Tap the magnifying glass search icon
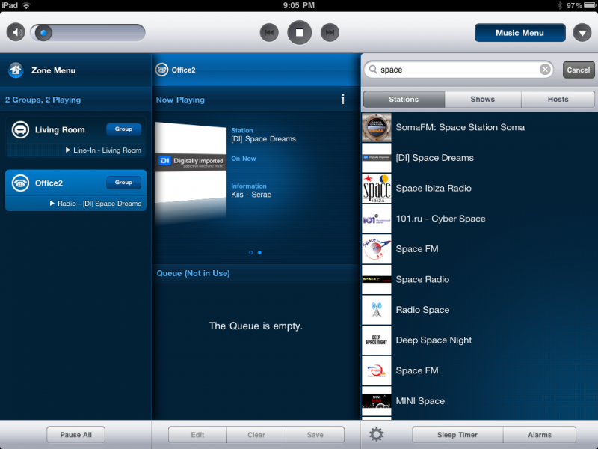The width and height of the screenshot is (598, 449). tap(373, 70)
